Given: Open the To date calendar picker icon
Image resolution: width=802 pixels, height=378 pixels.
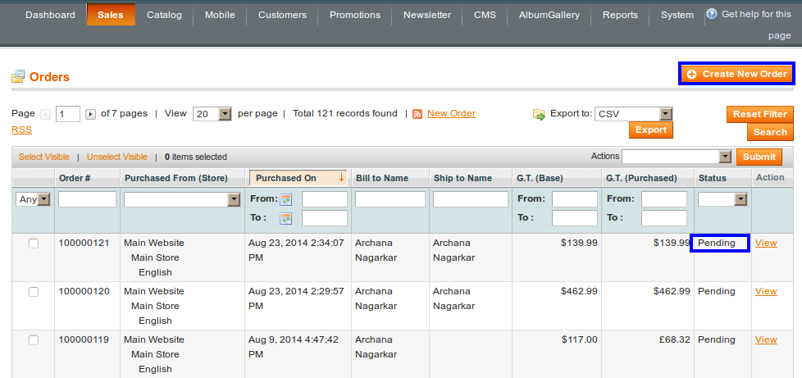Looking at the screenshot, I should pyautogui.click(x=286, y=218).
